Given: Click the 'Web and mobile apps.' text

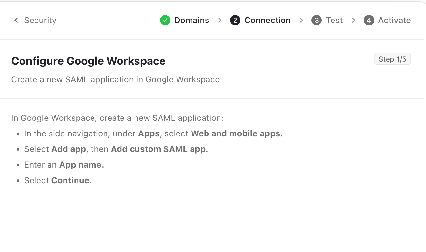Looking at the screenshot, I should 237,133.
